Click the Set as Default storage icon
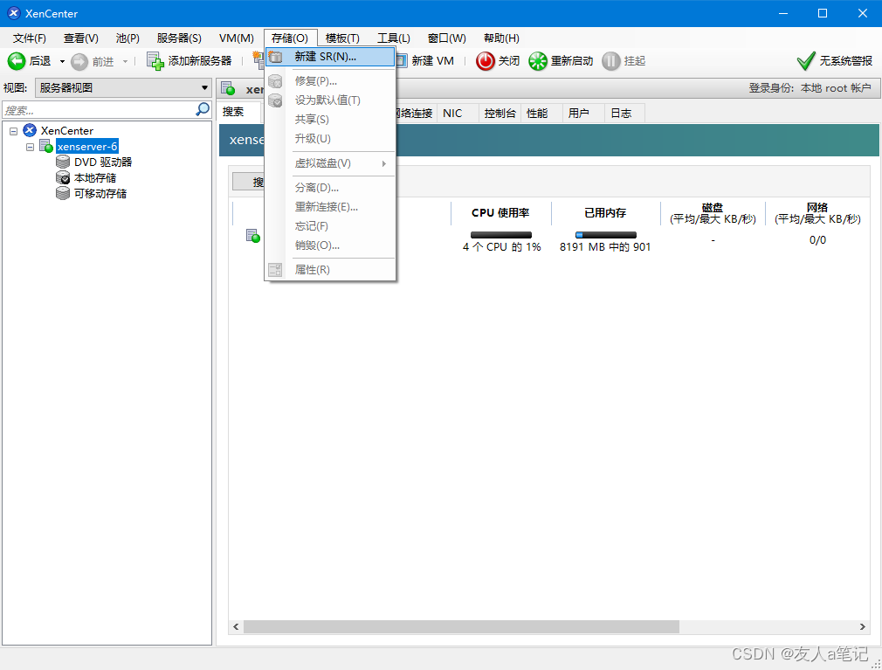Viewport: 882px width, 670px height. pos(275,100)
